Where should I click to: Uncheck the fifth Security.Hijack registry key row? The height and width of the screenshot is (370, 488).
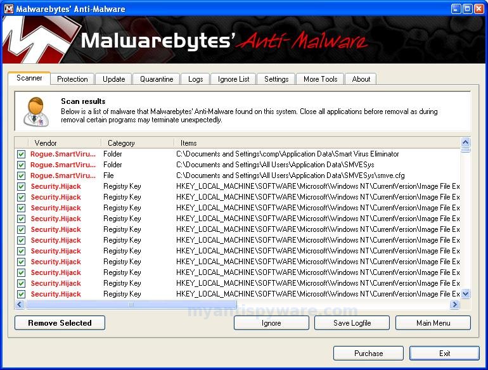coord(21,229)
